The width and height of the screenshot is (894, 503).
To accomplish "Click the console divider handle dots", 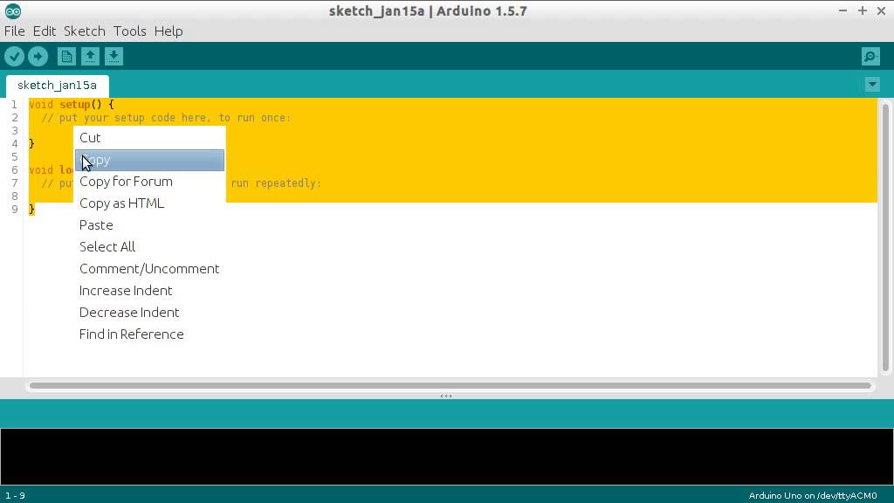I will click(446, 396).
